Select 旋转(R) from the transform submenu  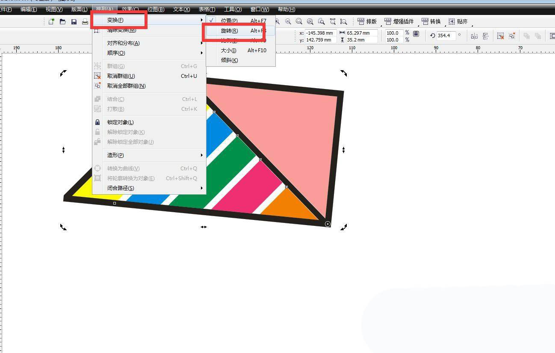(230, 31)
